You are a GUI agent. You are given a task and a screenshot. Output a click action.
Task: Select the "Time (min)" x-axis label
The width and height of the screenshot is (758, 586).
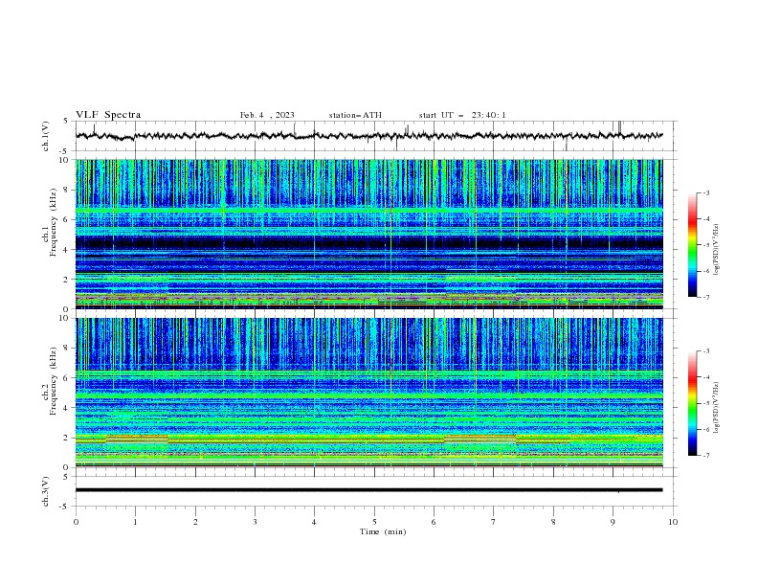(x=383, y=531)
